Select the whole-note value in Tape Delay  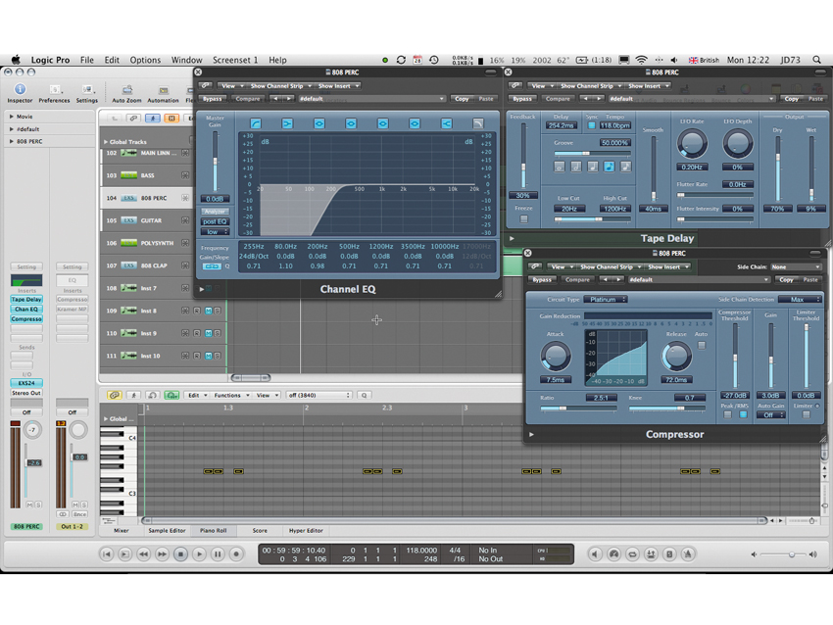(x=559, y=167)
